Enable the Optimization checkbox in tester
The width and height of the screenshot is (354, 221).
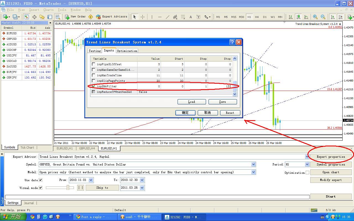click(x=307, y=173)
